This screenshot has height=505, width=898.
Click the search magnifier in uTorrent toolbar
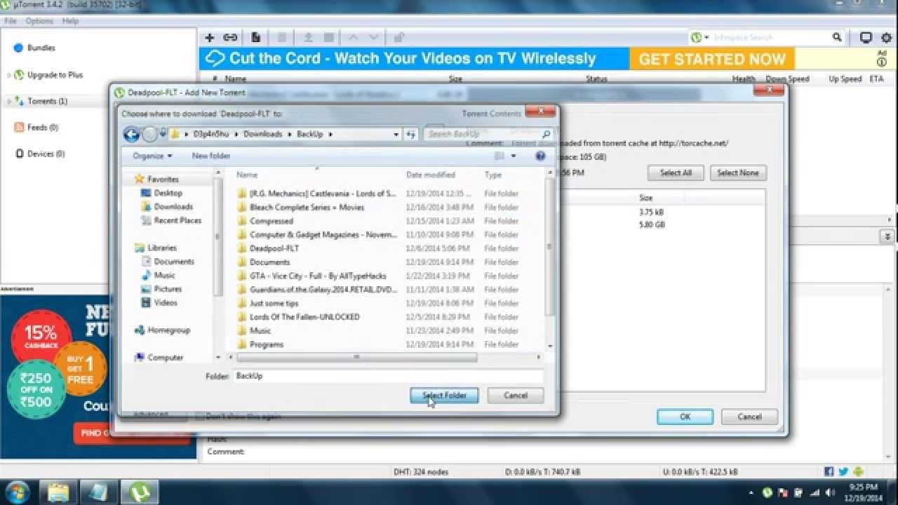click(837, 37)
